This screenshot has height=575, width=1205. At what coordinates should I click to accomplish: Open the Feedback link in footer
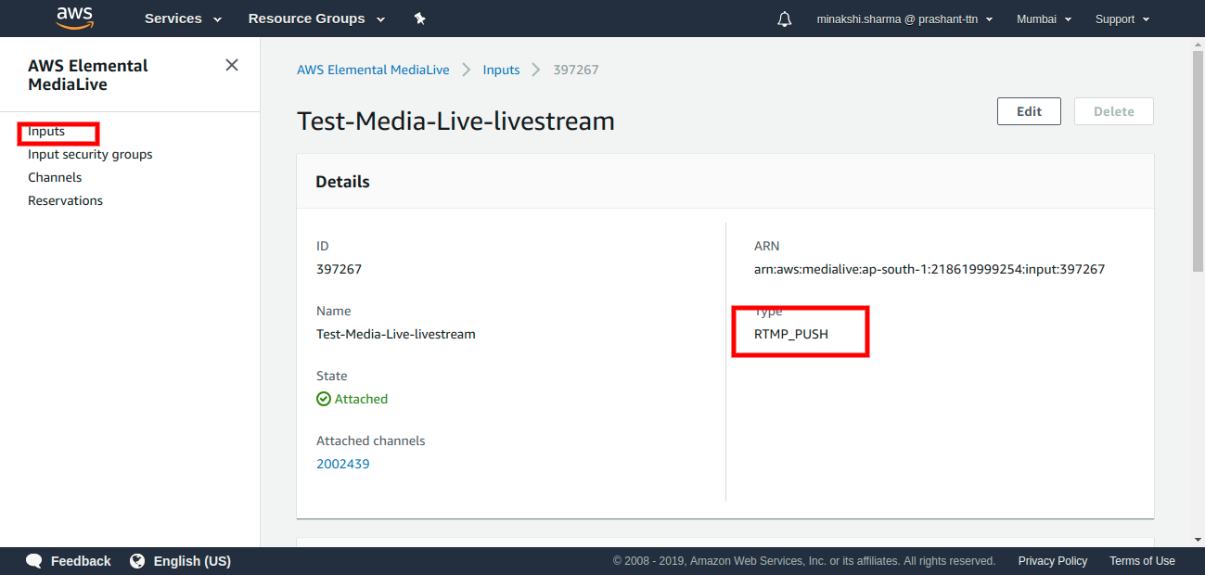81,561
